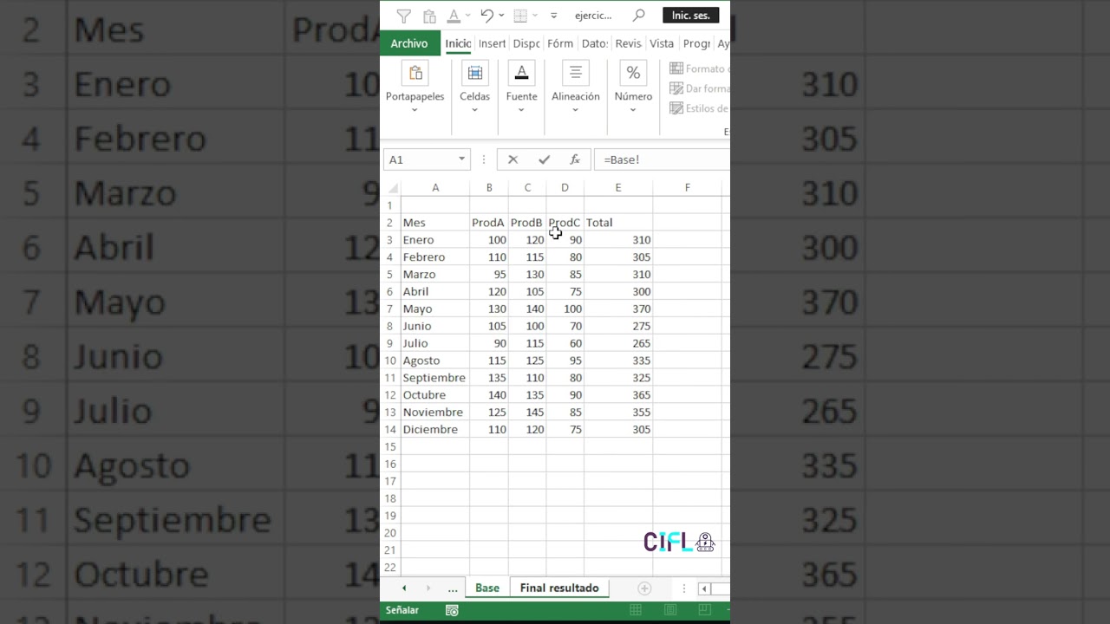Select all cells with corner triangle
This screenshot has width=1110, height=624.
pos(392,188)
